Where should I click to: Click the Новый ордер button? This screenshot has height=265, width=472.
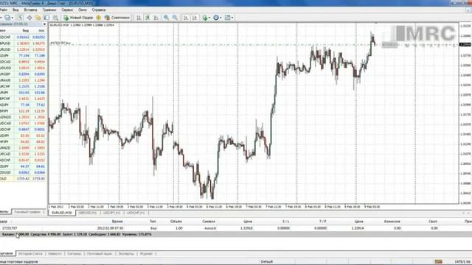(78, 18)
